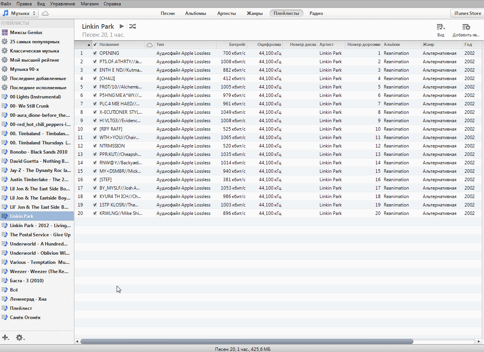Open the Bonobo - Black Sands 2010 playlist

(37, 152)
